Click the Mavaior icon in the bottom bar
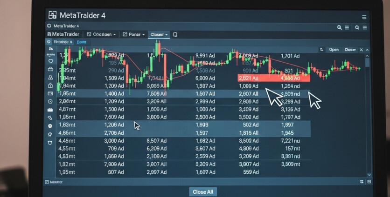The width and height of the screenshot is (390, 197). click(x=47, y=182)
